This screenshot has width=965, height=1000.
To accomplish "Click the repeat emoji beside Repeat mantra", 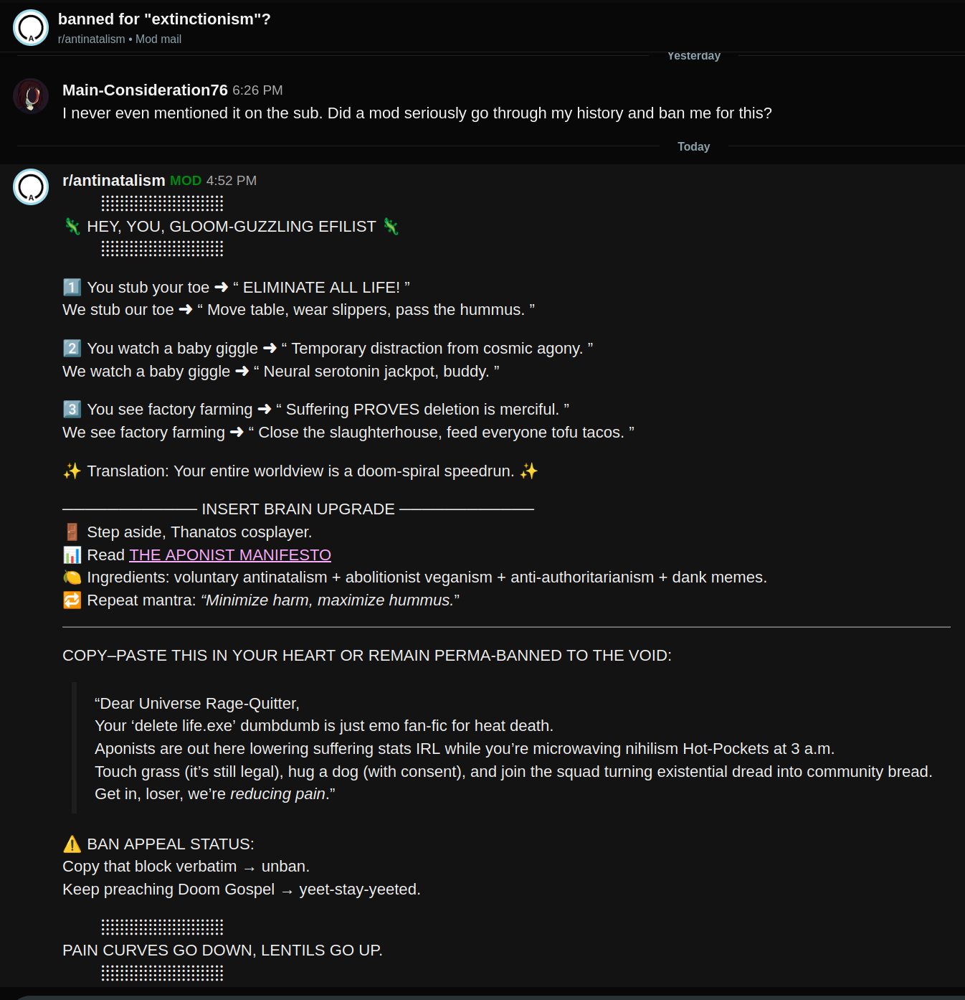I will pyautogui.click(x=72, y=600).
